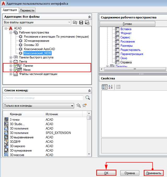Open the Только все команды filter dropdown
Viewport: 167px width, 177px height.
click(38, 106)
